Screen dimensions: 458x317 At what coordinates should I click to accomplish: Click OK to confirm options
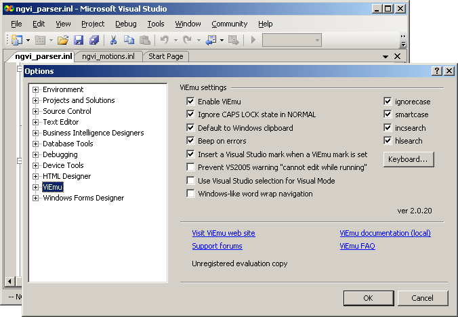(x=369, y=298)
